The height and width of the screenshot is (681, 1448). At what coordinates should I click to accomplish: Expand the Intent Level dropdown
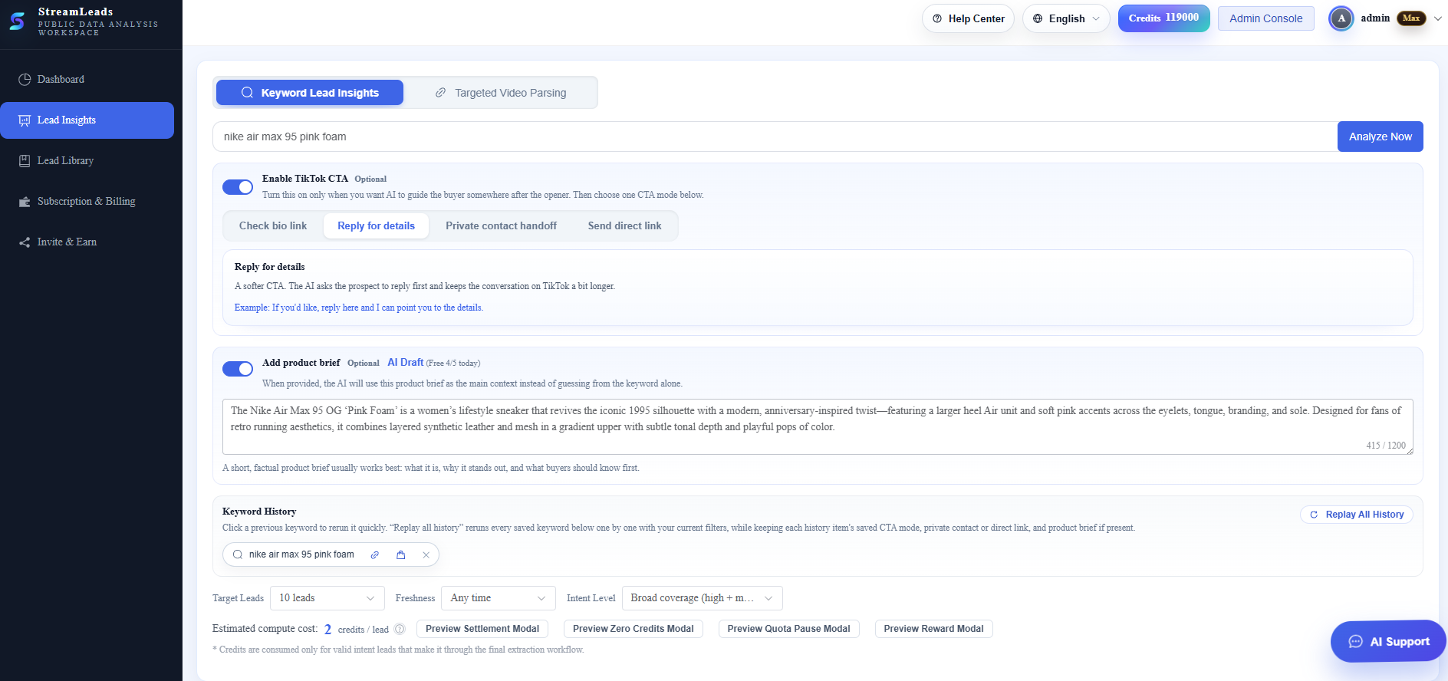point(703,598)
